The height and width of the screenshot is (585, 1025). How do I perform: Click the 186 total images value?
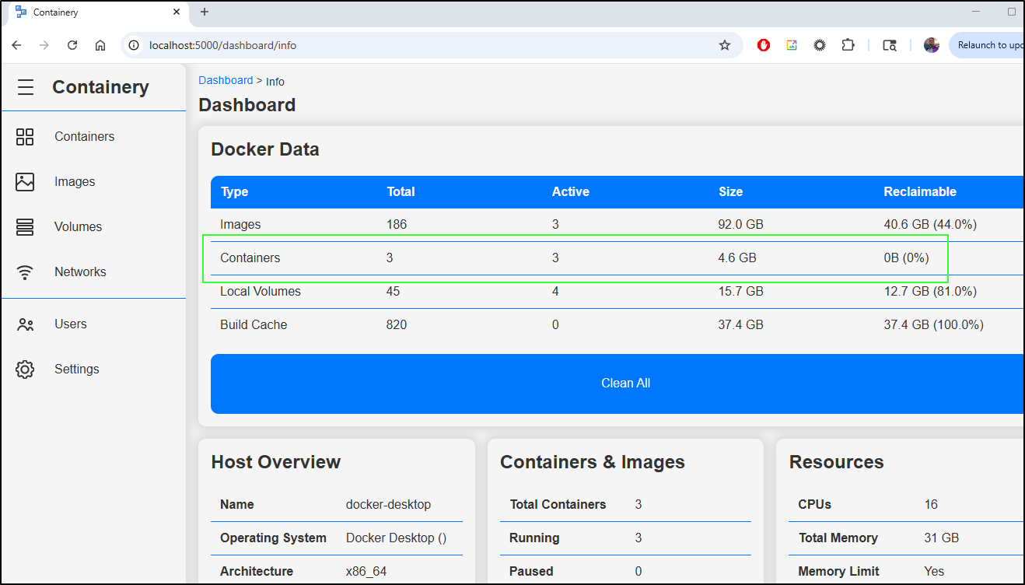397,225
